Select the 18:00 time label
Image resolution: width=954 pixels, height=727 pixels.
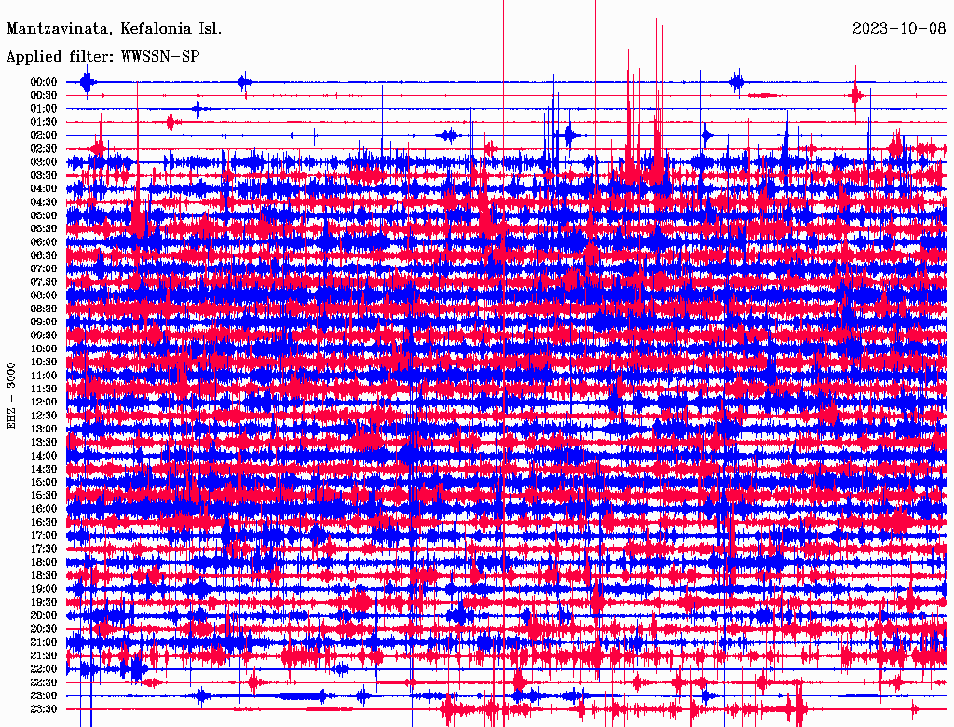coord(44,563)
